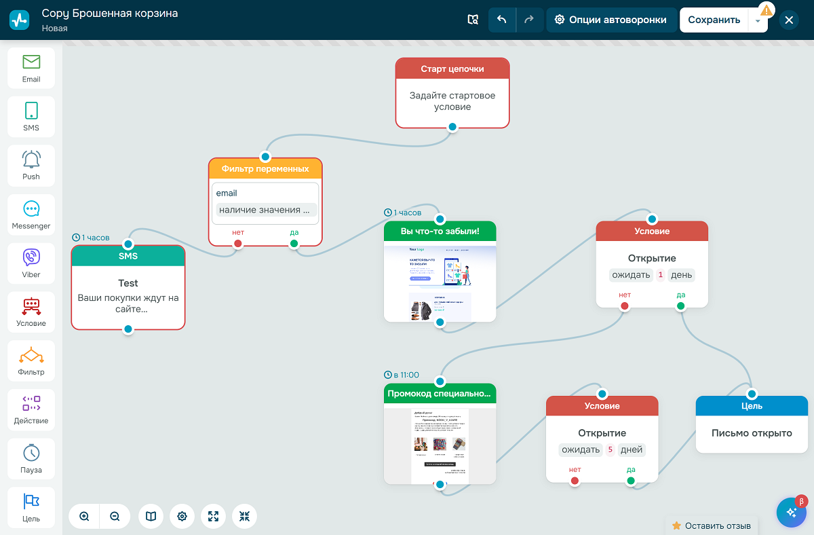Choose the Messenger block icon
This screenshot has width=814, height=535.
pyautogui.click(x=31, y=215)
